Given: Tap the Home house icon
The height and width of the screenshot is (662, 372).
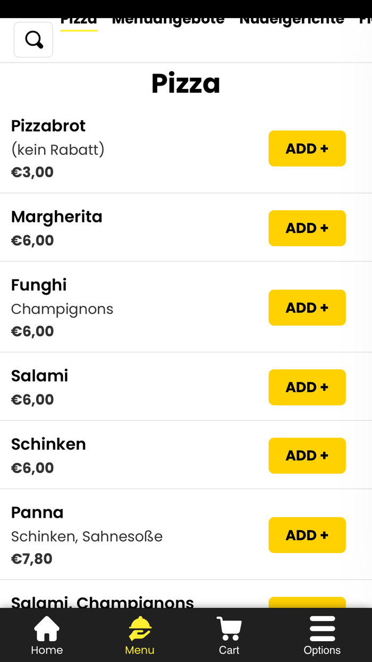Looking at the screenshot, I should [47, 629].
